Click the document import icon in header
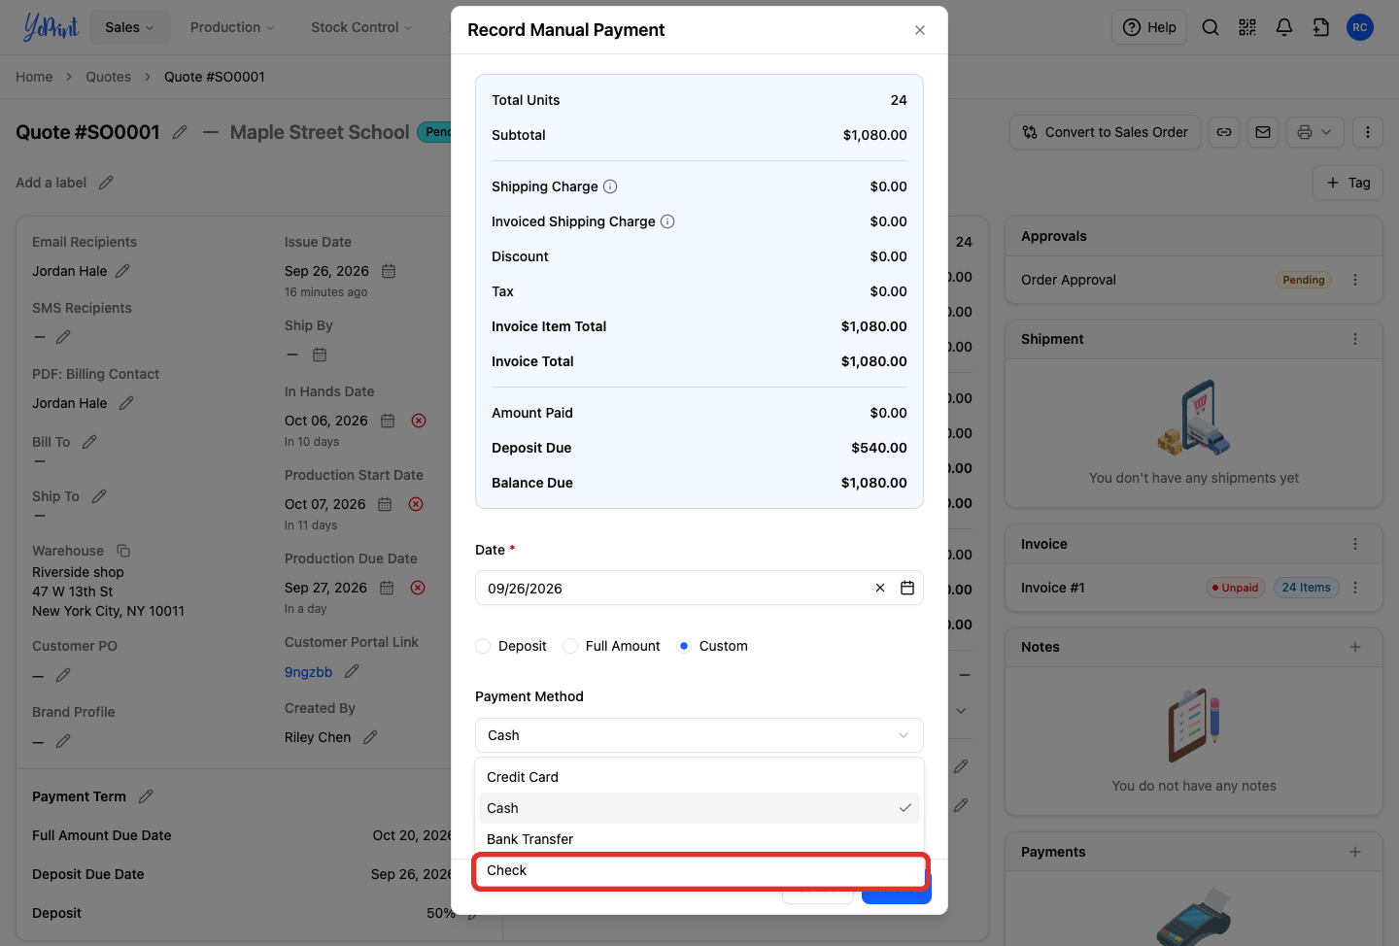This screenshot has width=1399, height=946. (1321, 27)
